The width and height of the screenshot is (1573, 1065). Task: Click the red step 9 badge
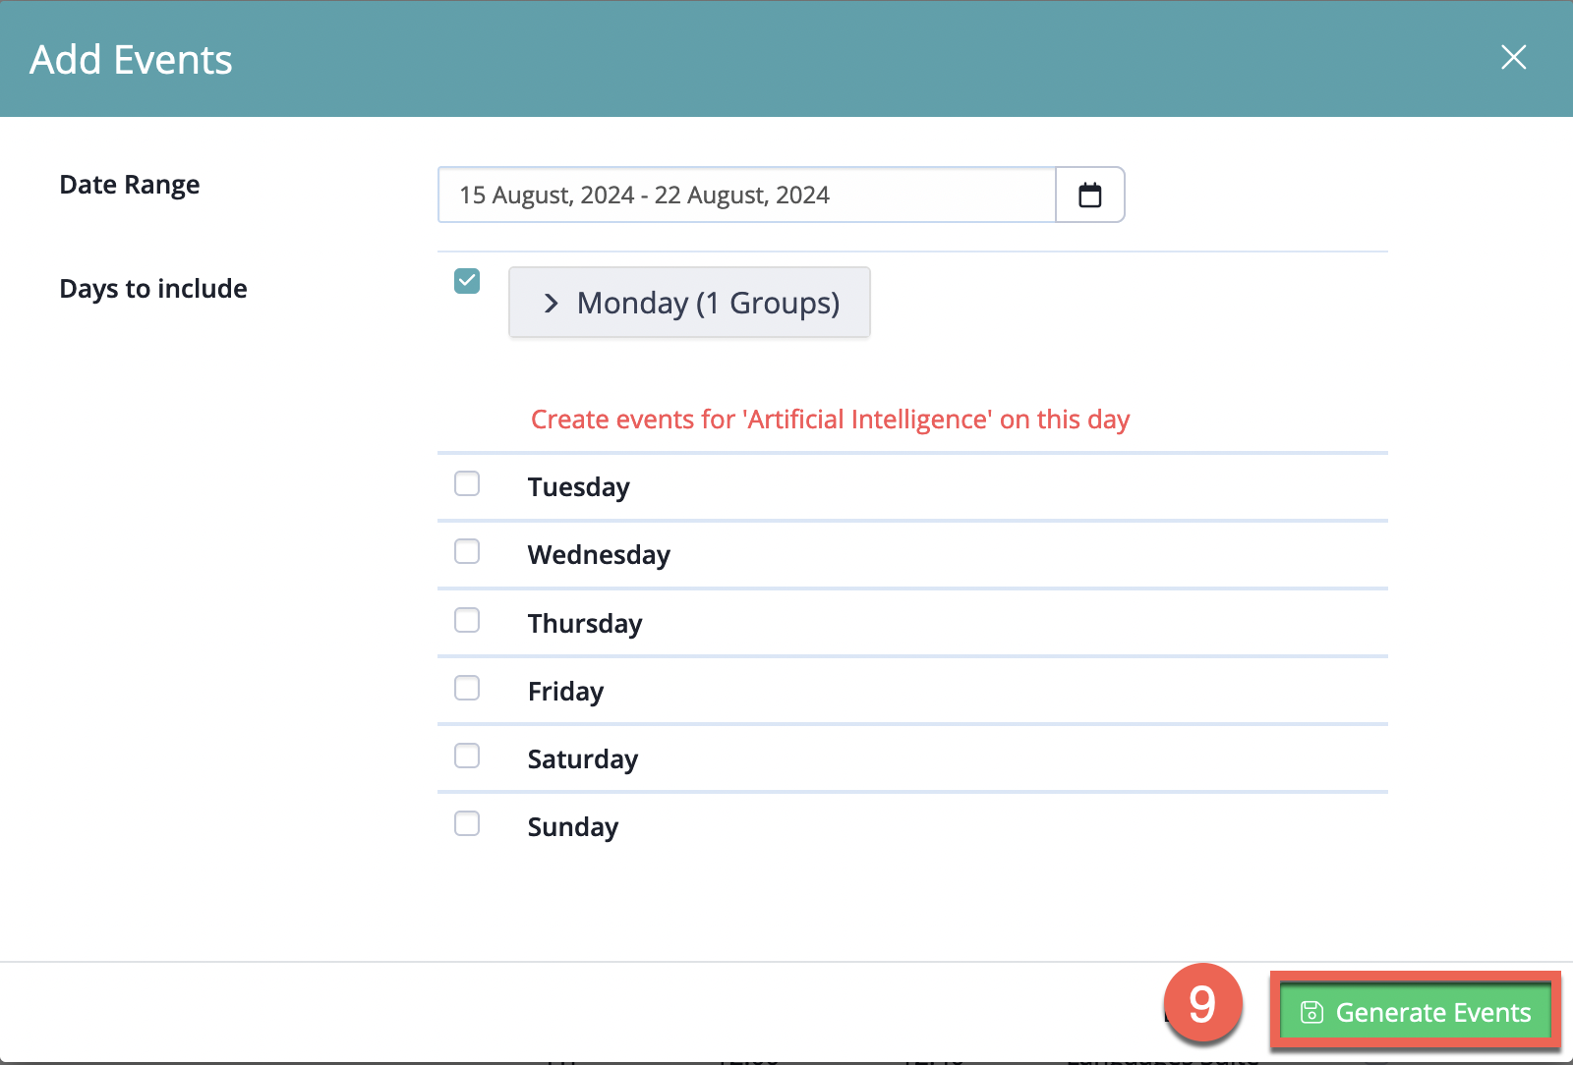[x=1202, y=1003]
